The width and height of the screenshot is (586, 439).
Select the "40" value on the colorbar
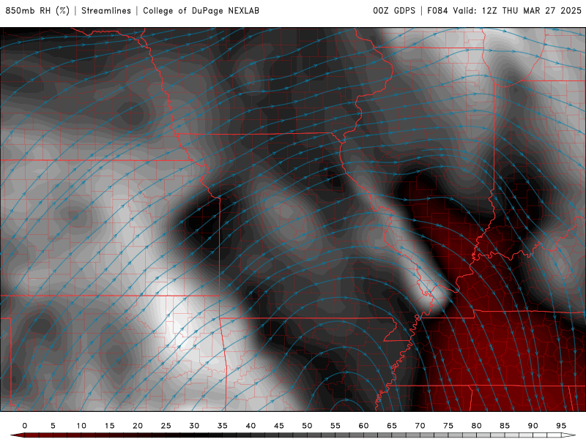(x=251, y=426)
